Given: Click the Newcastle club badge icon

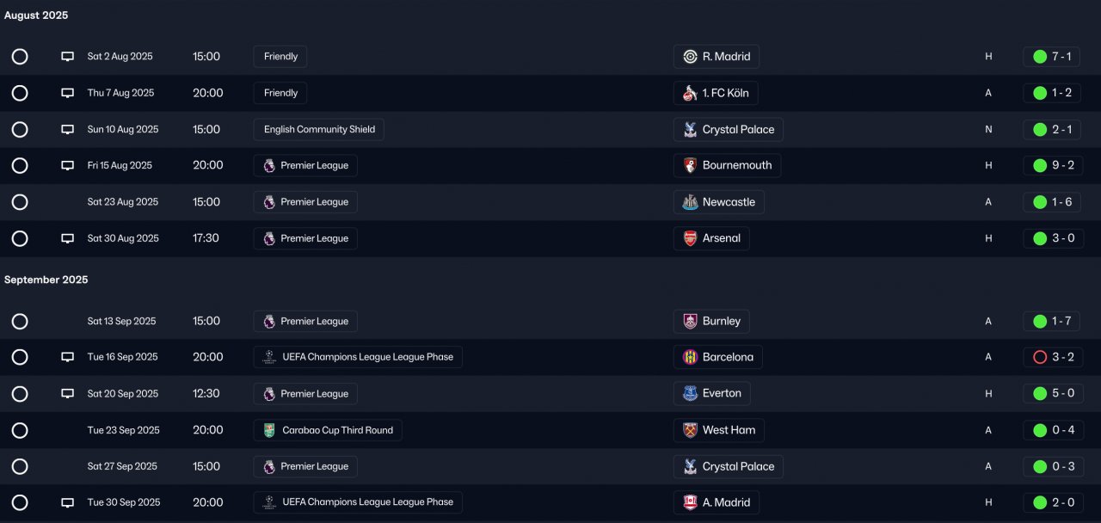Looking at the screenshot, I should coord(690,202).
